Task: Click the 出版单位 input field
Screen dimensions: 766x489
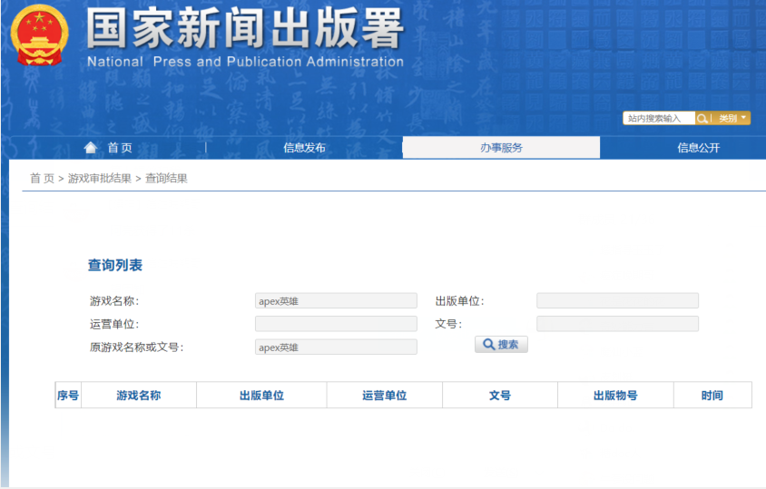Action: tap(617, 301)
